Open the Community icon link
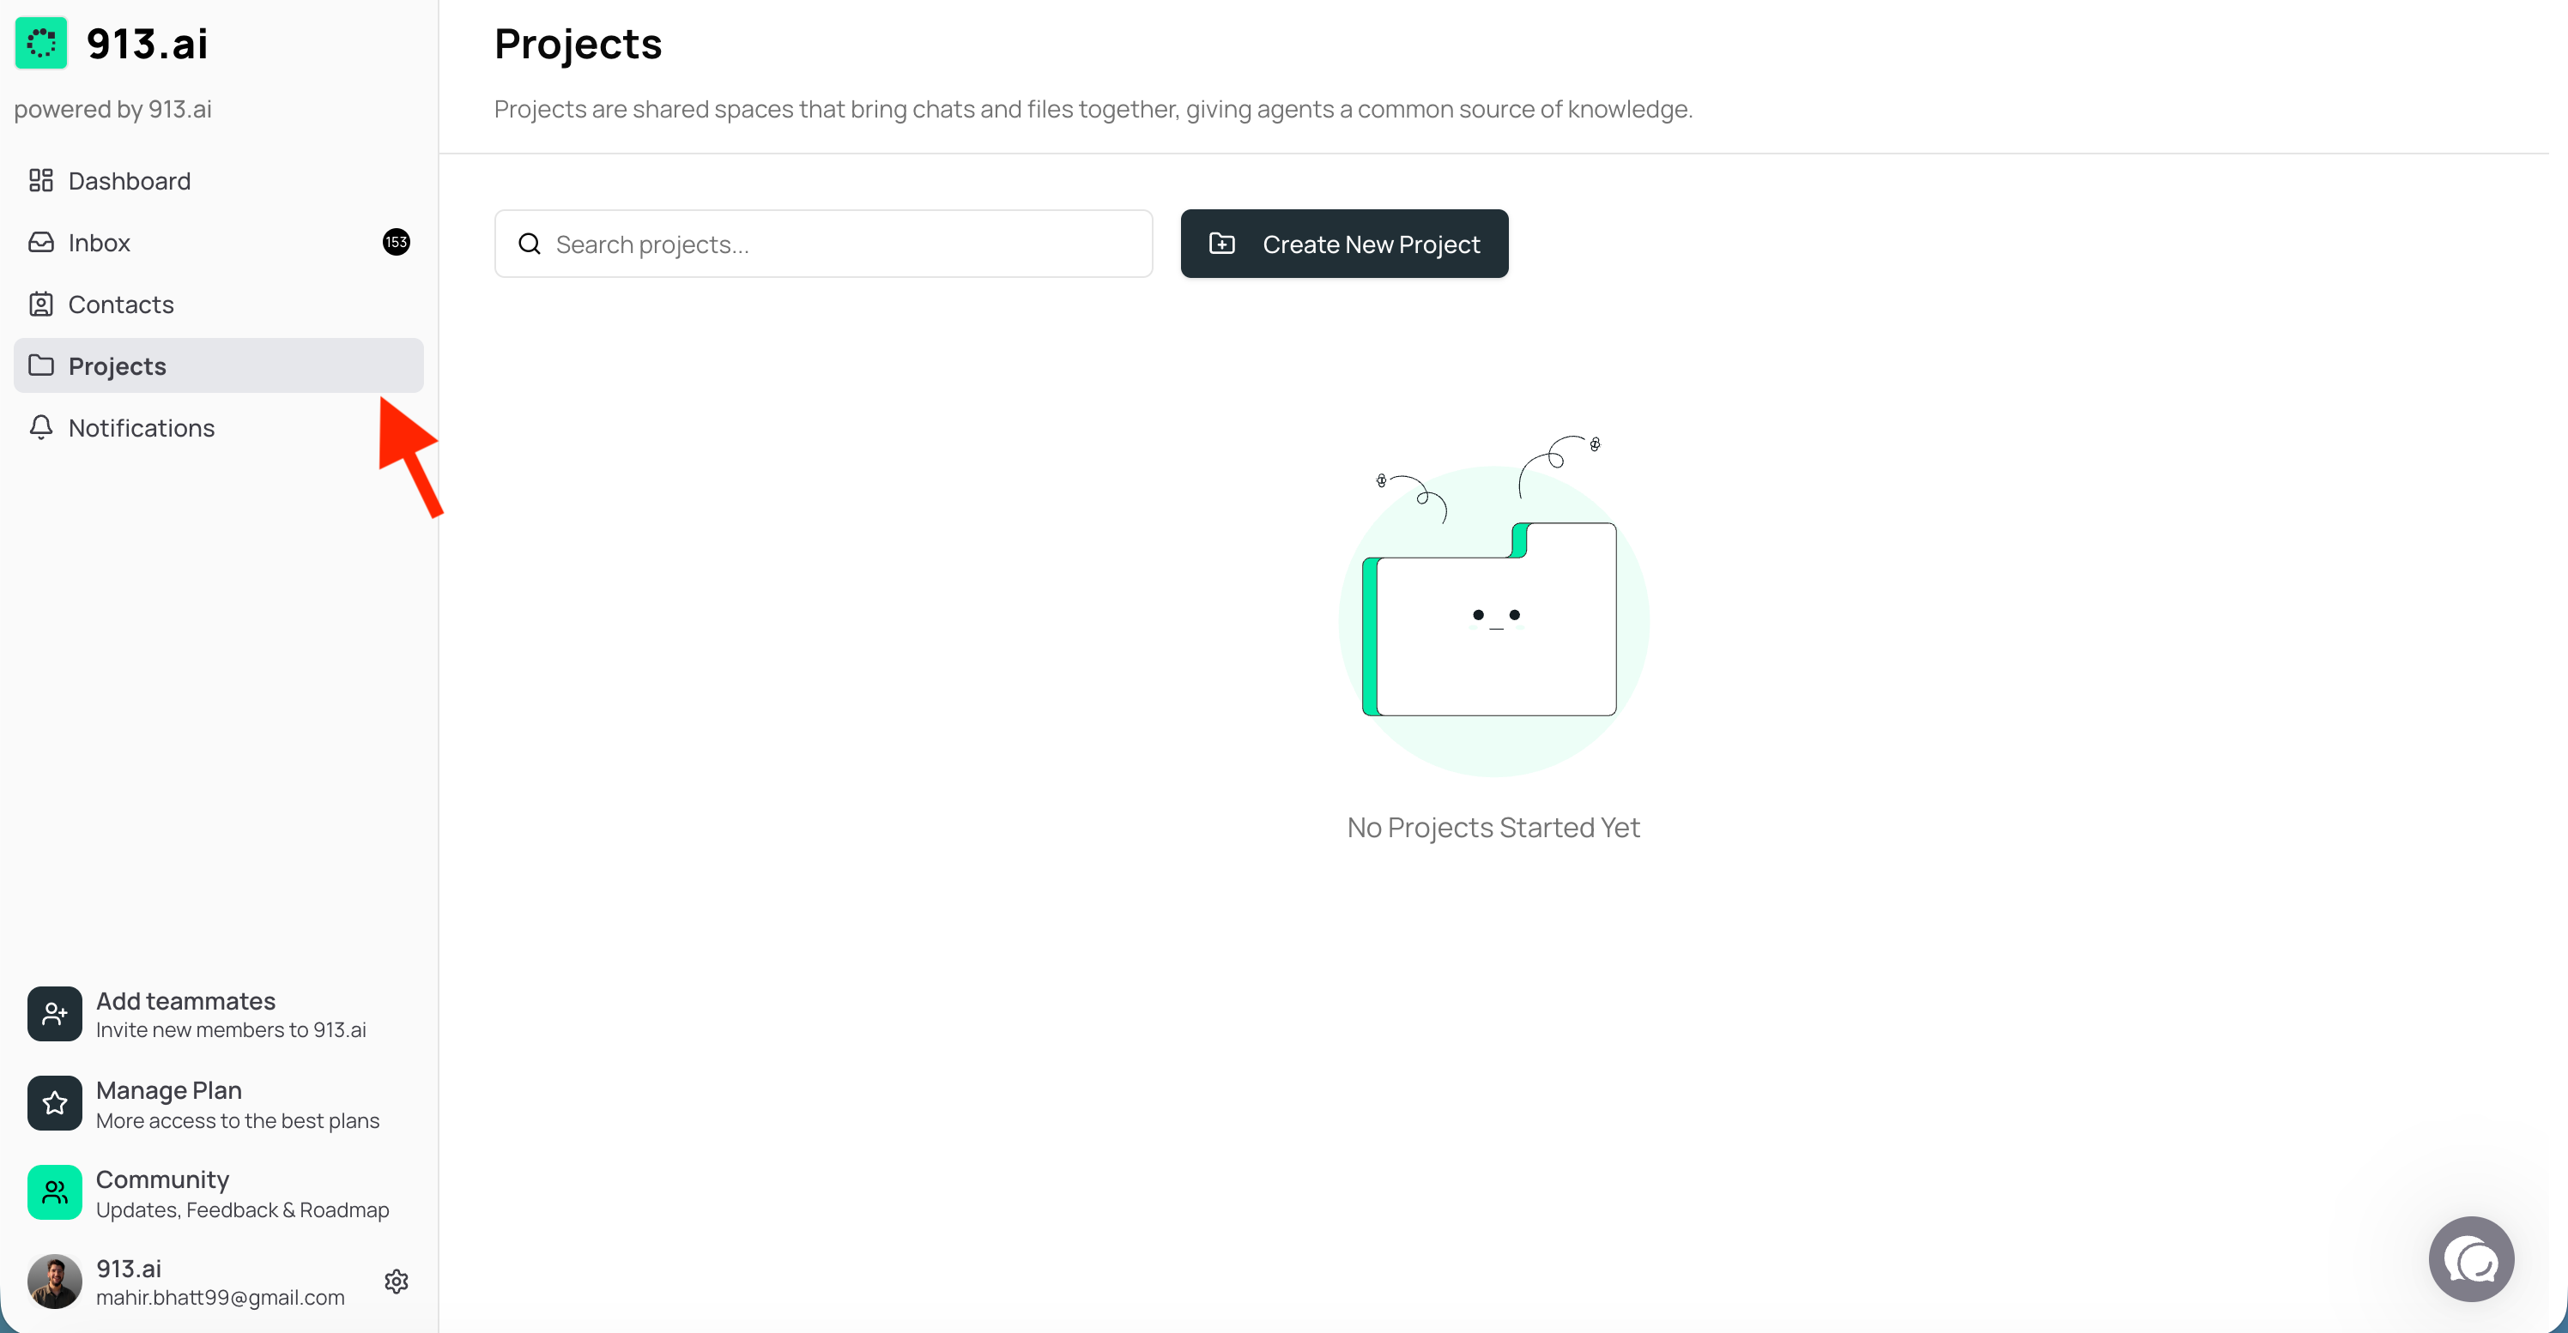The width and height of the screenshot is (2568, 1333). click(55, 1192)
